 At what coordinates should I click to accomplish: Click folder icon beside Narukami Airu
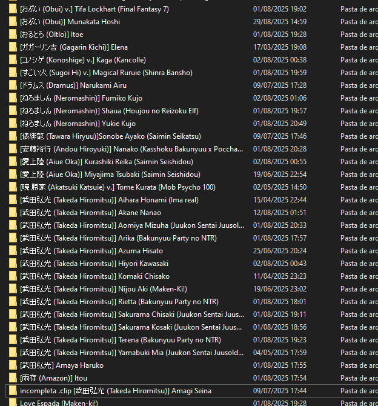[x=13, y=85]
